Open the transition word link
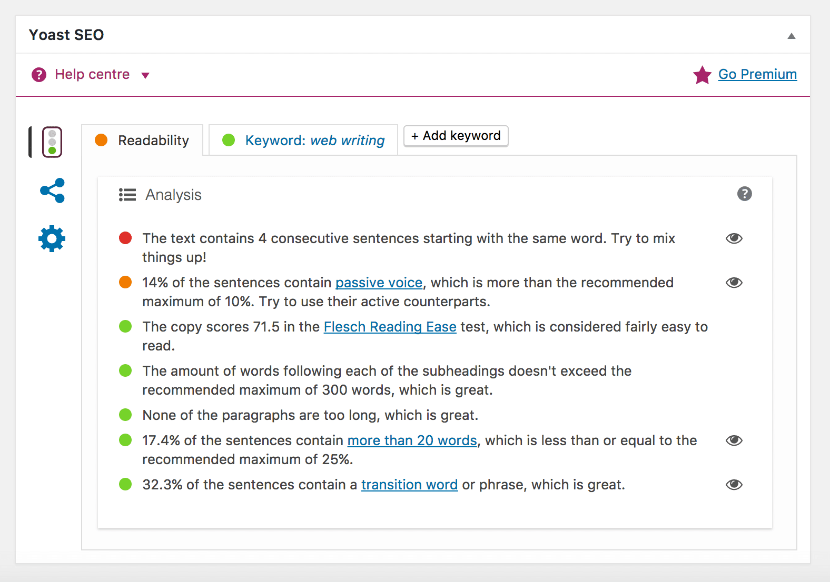The height and width of the screenshot is (582, 830). click(x=409, y=485)
